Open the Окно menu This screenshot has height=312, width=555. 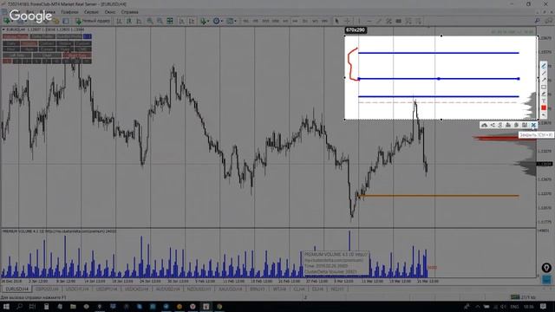click(110, 12)
